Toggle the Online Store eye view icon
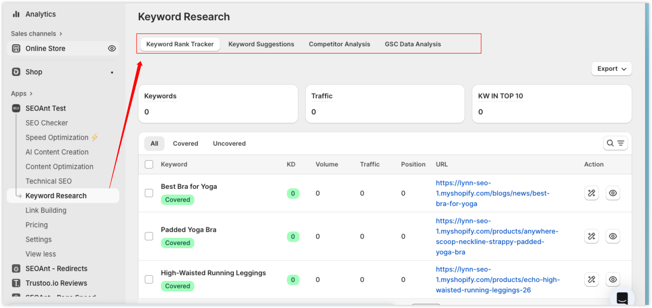 pyautogui.click(x=111, y=48)
